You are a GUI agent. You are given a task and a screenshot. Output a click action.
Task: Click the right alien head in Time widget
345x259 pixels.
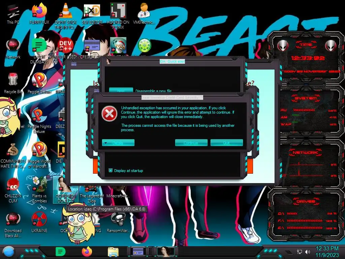pyautogui.click(x=331, y=46)
